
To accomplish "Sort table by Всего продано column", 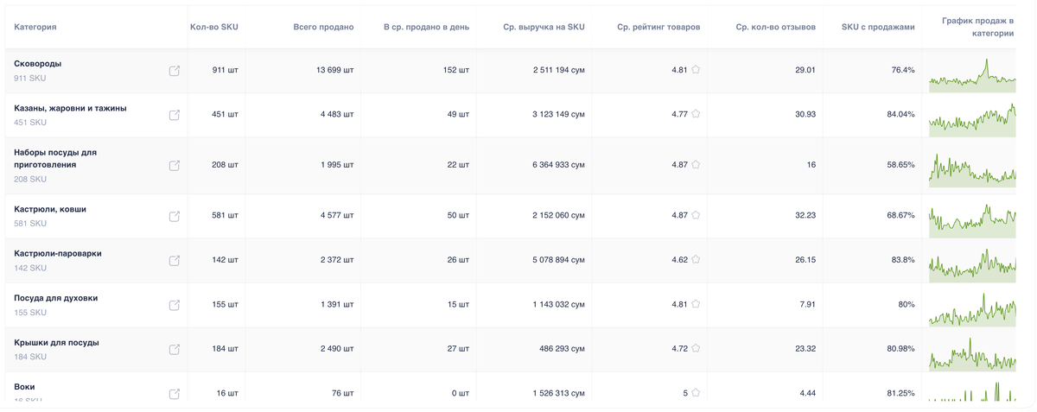I will click(x=323, y=27).
